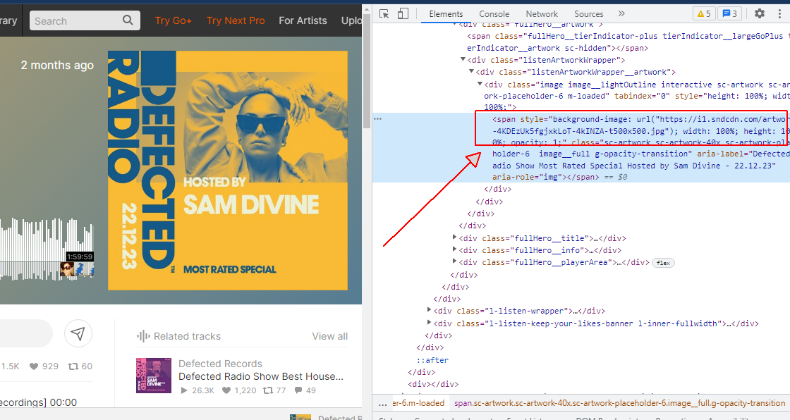Click the warnings count badge

click(x=704, y=13)
